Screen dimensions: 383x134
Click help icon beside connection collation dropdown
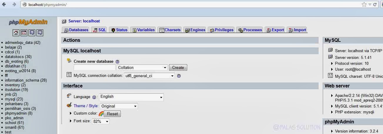(179, 76)
